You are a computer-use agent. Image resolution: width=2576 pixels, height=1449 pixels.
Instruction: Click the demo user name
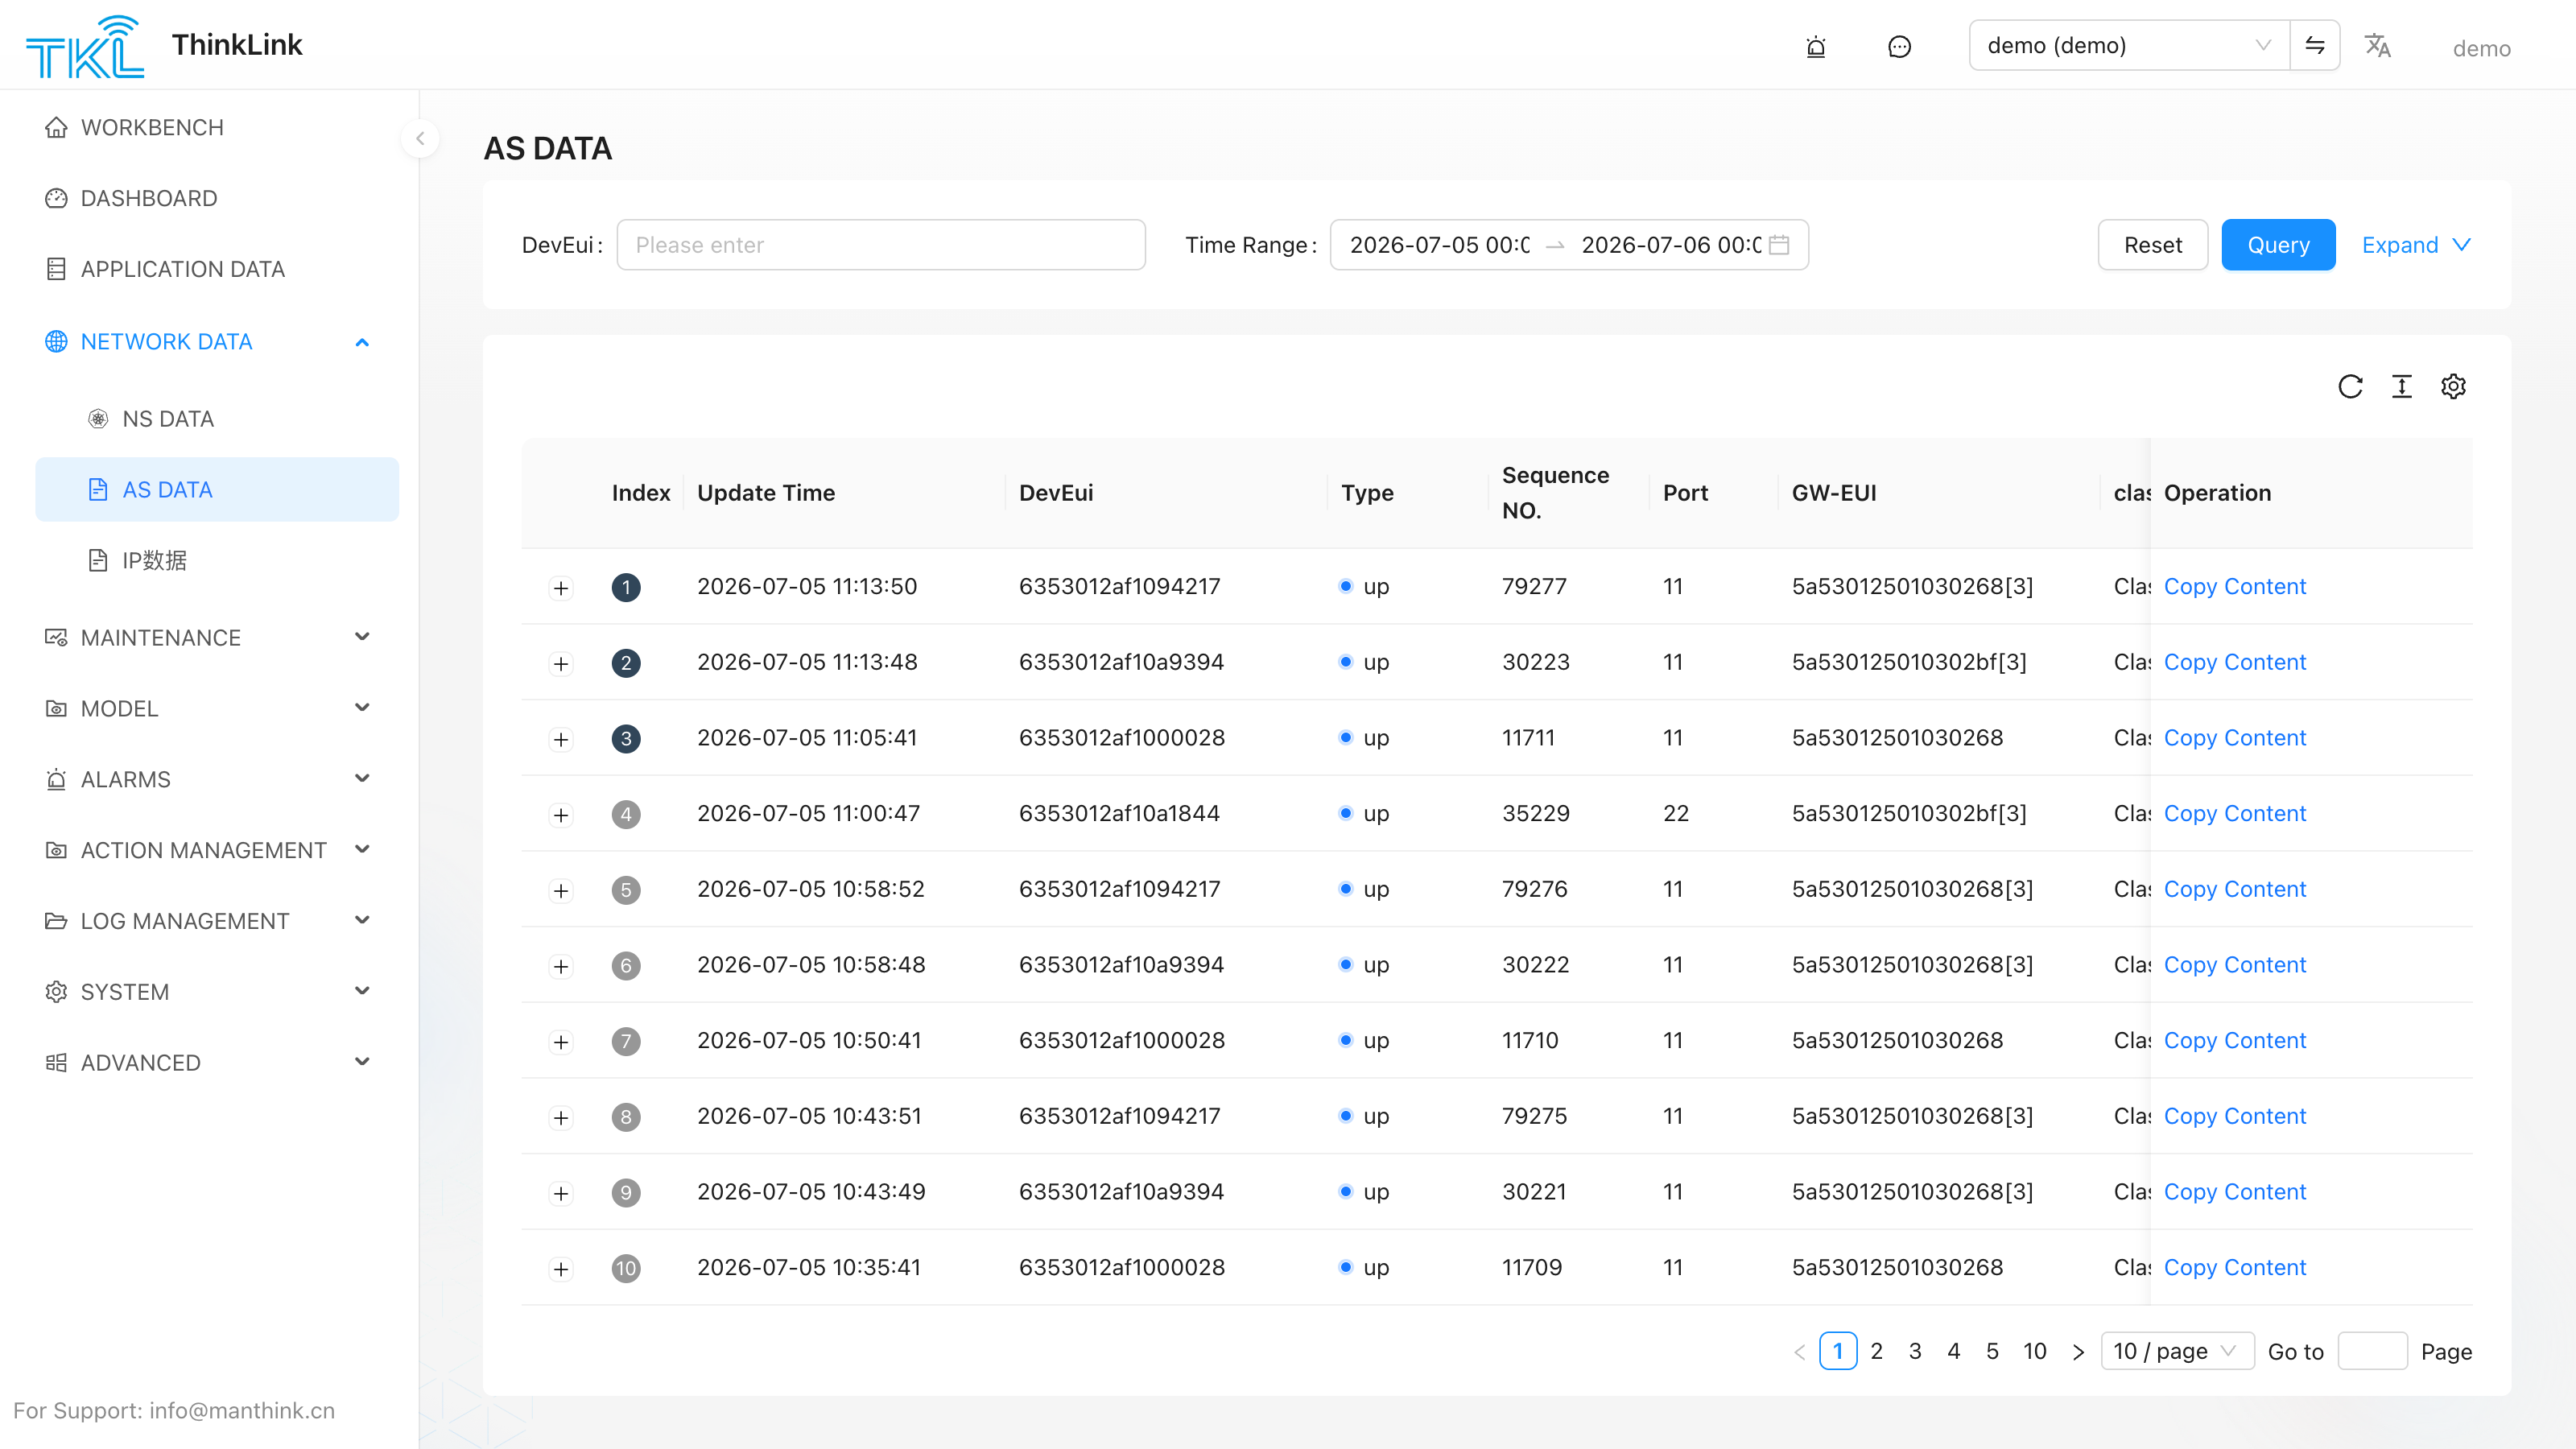tap(2481, 48)
